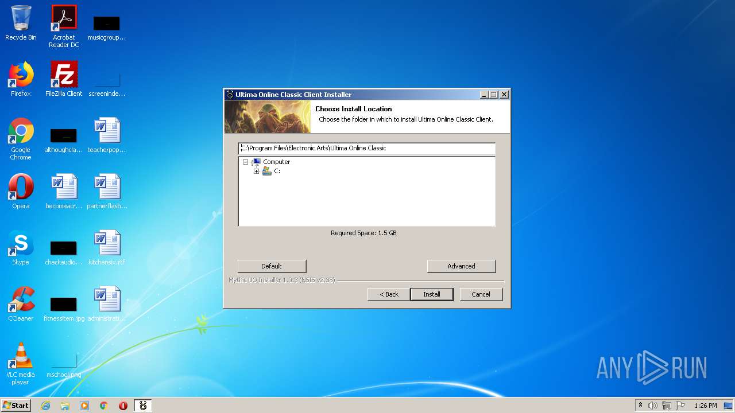Open the Start menu
This screenshot has height=413, width=735.
16,406
